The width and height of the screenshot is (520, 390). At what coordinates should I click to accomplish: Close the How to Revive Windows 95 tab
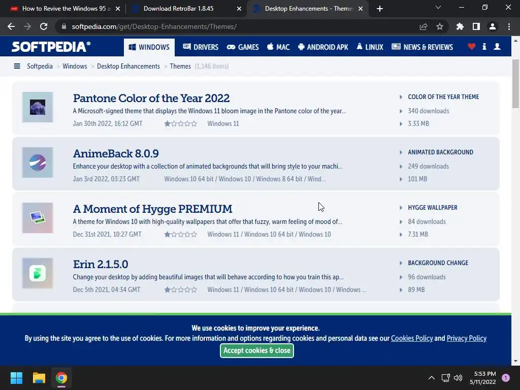(118, 9)
